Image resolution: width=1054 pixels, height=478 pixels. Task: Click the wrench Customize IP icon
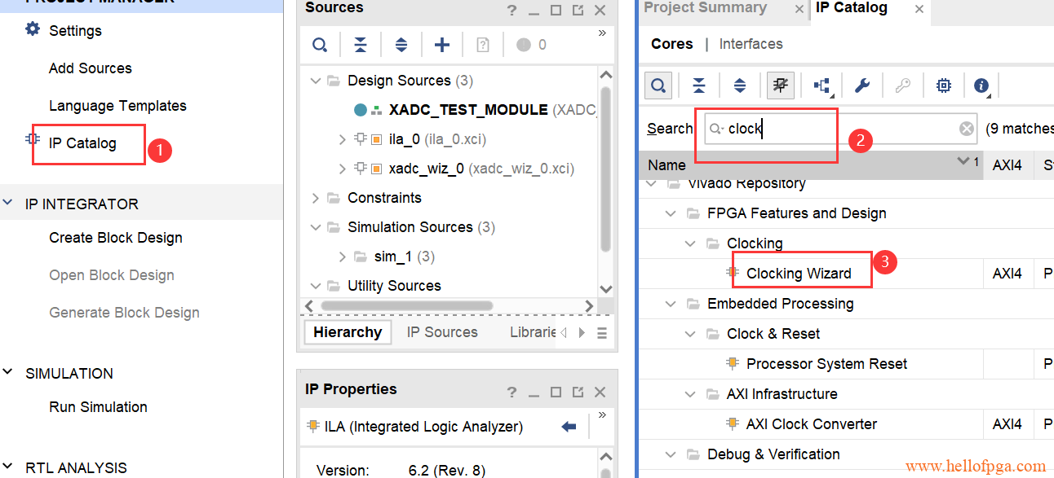(862, 86)
